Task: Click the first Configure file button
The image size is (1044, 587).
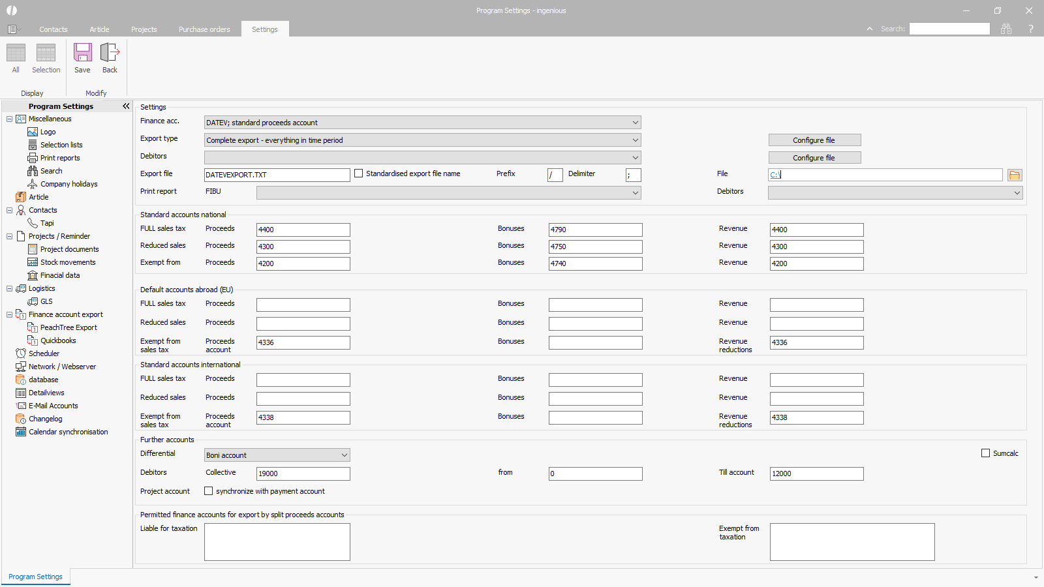Action: (x=814, y=140)
